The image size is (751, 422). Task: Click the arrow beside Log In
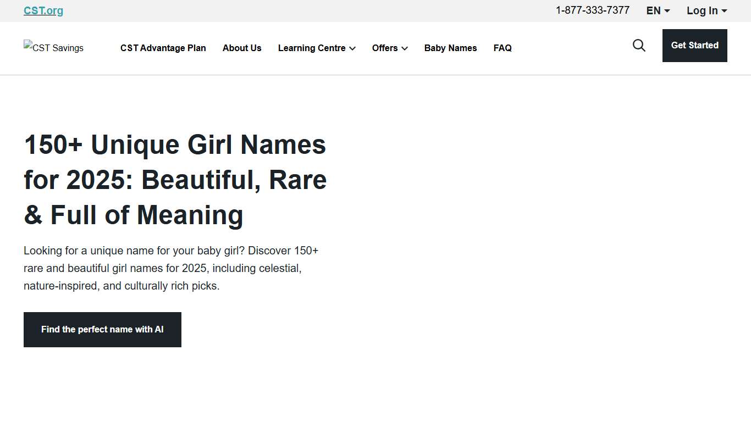[724, 11]
